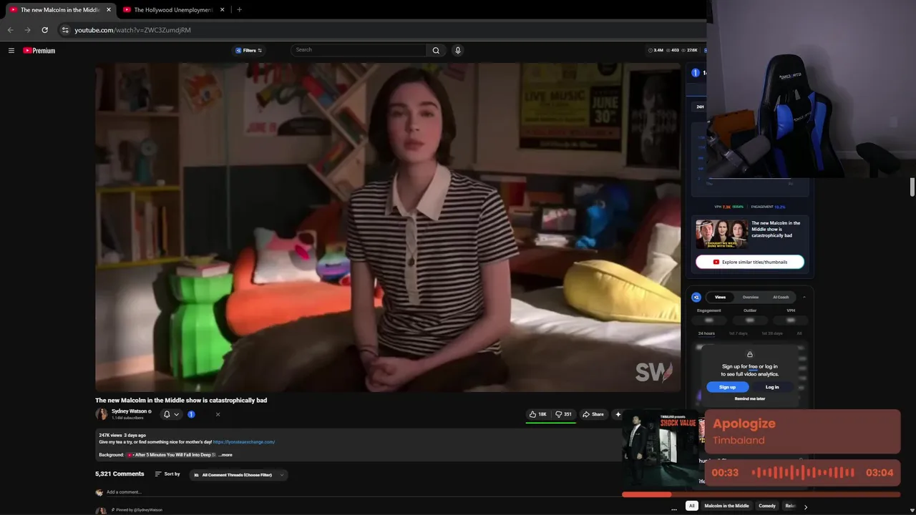Go to YouTube Premium home logo
This screenshot has width=916, height=515.
(x=39, y=51)
